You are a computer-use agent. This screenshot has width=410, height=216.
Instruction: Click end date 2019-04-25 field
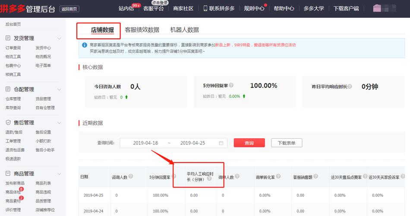tap(193, 143)
